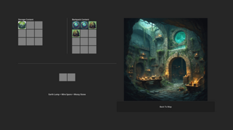Select the earth lump in Backpack's second row
Image resolution: width=233 pixels, height=130 pixels.
(x=76, y=33)
